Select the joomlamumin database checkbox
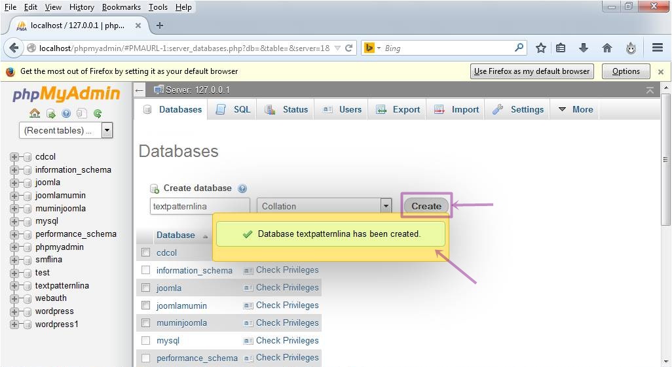This screenshot has height=367, width=672. (x=146, y=306)
